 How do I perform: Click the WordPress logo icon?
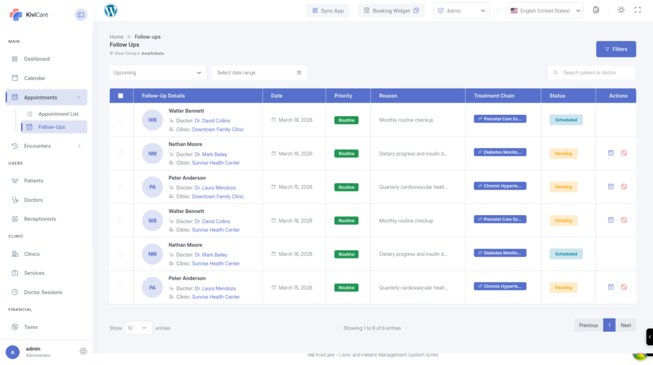[111, 11]
